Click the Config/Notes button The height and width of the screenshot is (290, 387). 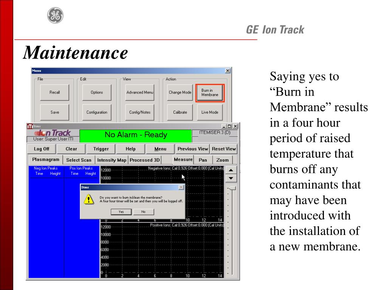click(140, 112)
